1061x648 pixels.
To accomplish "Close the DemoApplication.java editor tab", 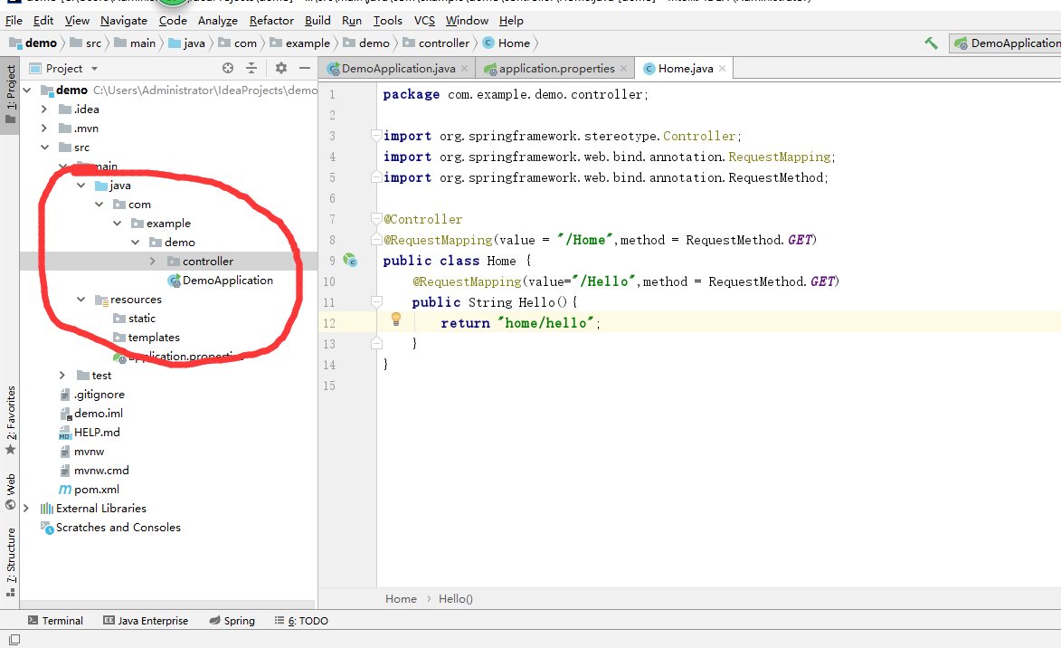I will point(465,69).
